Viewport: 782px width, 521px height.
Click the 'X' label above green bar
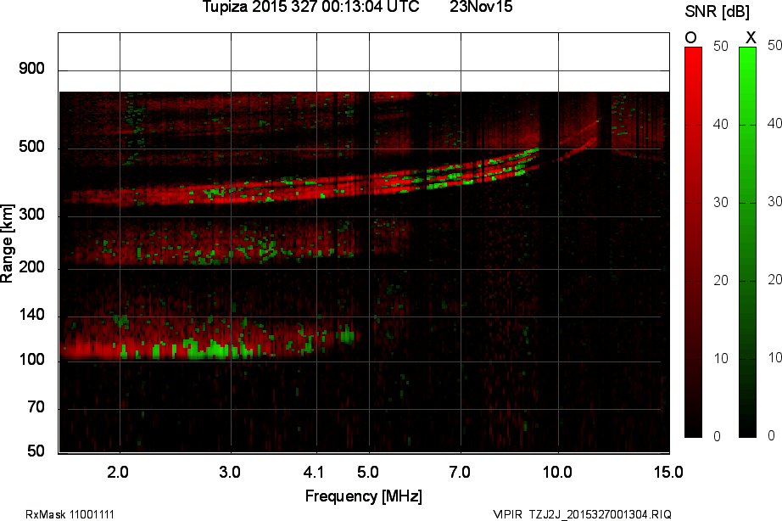[x=750, y=37]
